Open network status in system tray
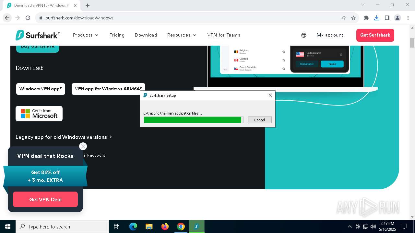Screen dimensions: 415x233 coord(365,227)
